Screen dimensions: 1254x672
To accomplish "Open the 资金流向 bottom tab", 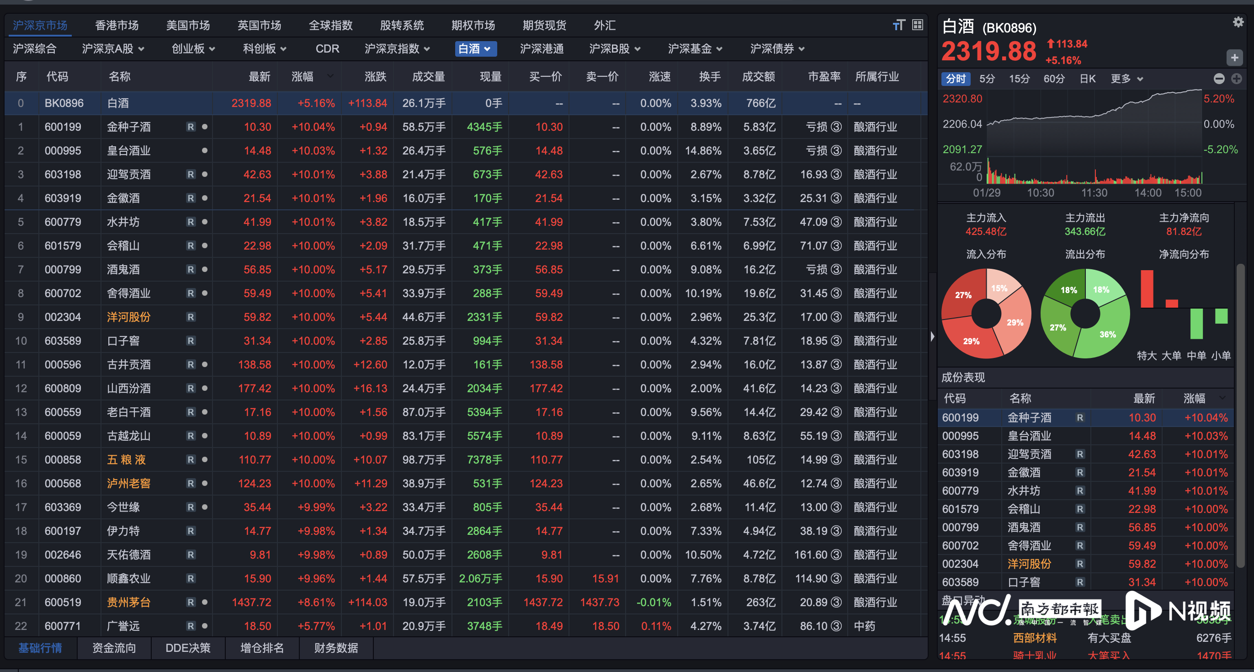I will click(x=114, y=648).
